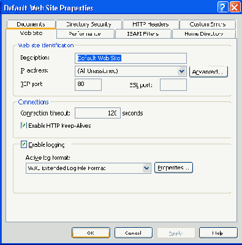The width and height of the screenshot is (242, 245).
Task: Switch to the Performance tab
Action: (x=85, y=34)
